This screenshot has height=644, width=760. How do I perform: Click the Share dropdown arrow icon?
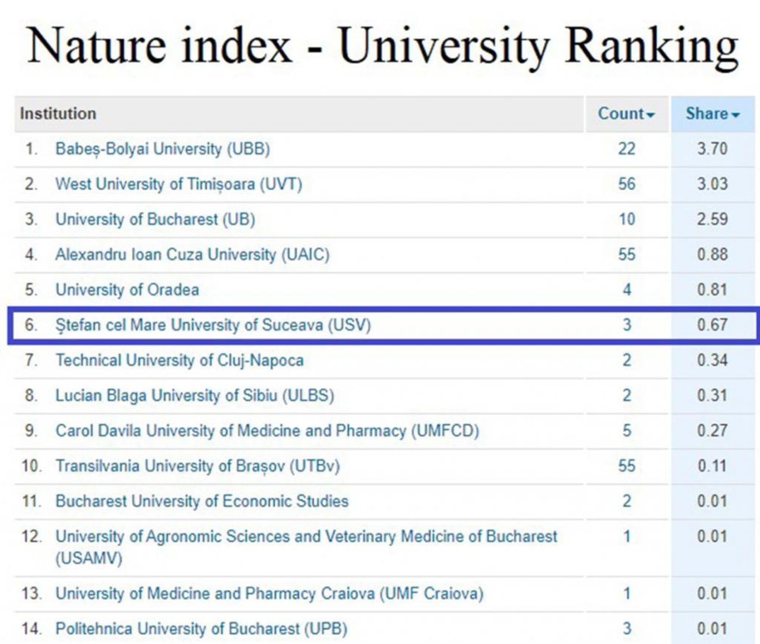point(735,115)
